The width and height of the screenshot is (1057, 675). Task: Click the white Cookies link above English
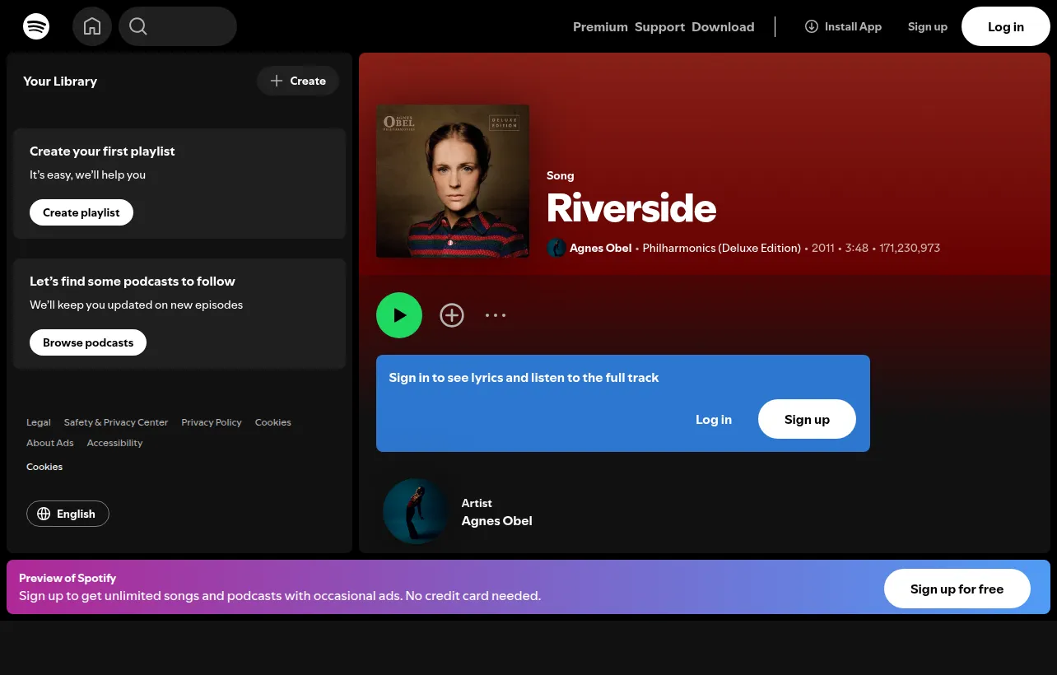click(44, 467)
